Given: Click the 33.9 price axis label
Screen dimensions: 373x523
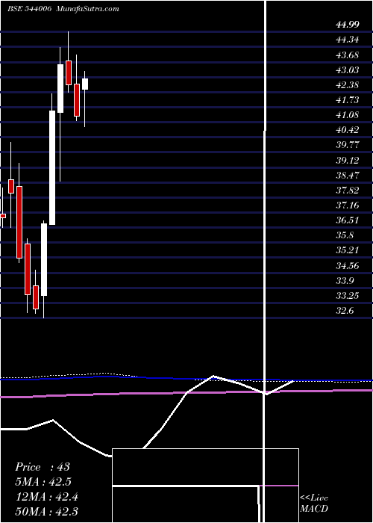Looking at the screenshot, I should click(345, 280).
